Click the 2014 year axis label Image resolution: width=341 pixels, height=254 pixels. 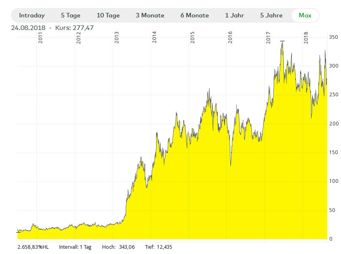click(154, 37)
